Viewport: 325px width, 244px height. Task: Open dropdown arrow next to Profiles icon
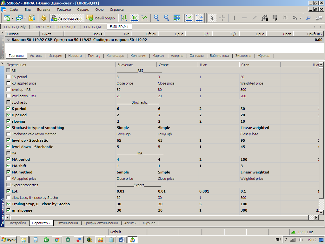click(x=25, y=18)
